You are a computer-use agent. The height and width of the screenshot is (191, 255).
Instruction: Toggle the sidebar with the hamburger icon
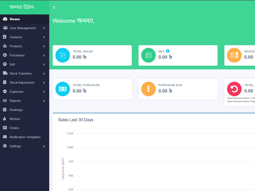[54, 7]
